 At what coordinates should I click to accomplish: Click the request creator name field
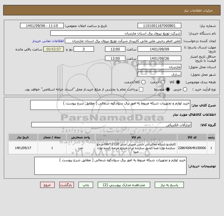click(x=123, y=41)
